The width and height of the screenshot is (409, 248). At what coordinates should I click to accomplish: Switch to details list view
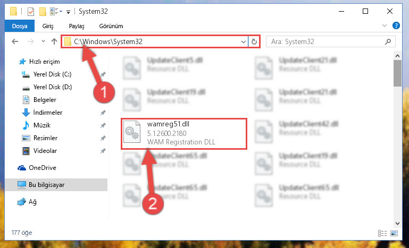point(382,233)
